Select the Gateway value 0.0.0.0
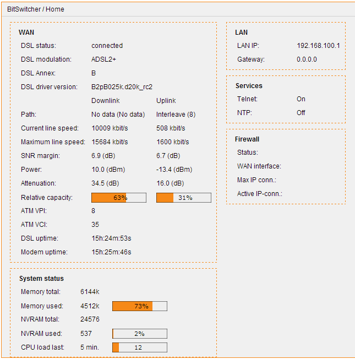The image size is (355, 359). point(307,59)
